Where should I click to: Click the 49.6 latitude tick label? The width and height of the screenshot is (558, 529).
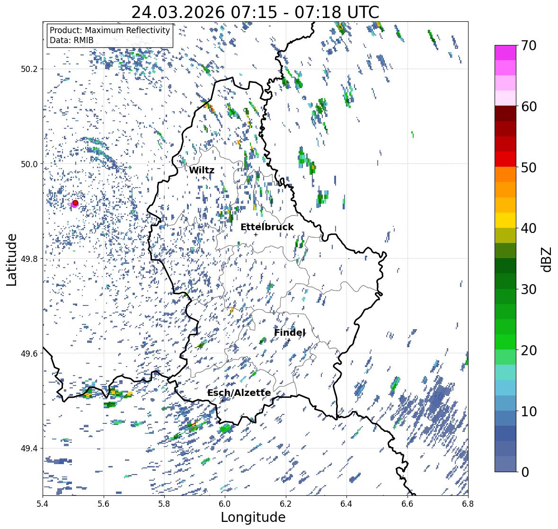click(29, 353)
